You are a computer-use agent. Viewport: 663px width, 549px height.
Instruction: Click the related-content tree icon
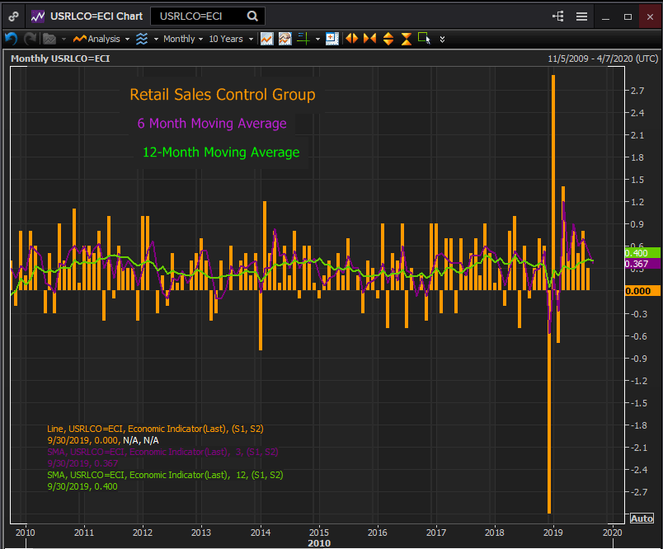click(559, 16)
